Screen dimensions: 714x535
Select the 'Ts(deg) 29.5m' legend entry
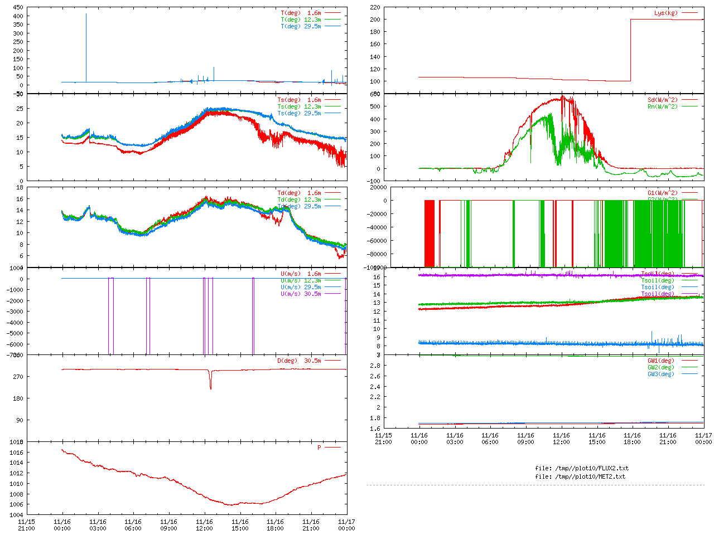[x=300, y=114]
